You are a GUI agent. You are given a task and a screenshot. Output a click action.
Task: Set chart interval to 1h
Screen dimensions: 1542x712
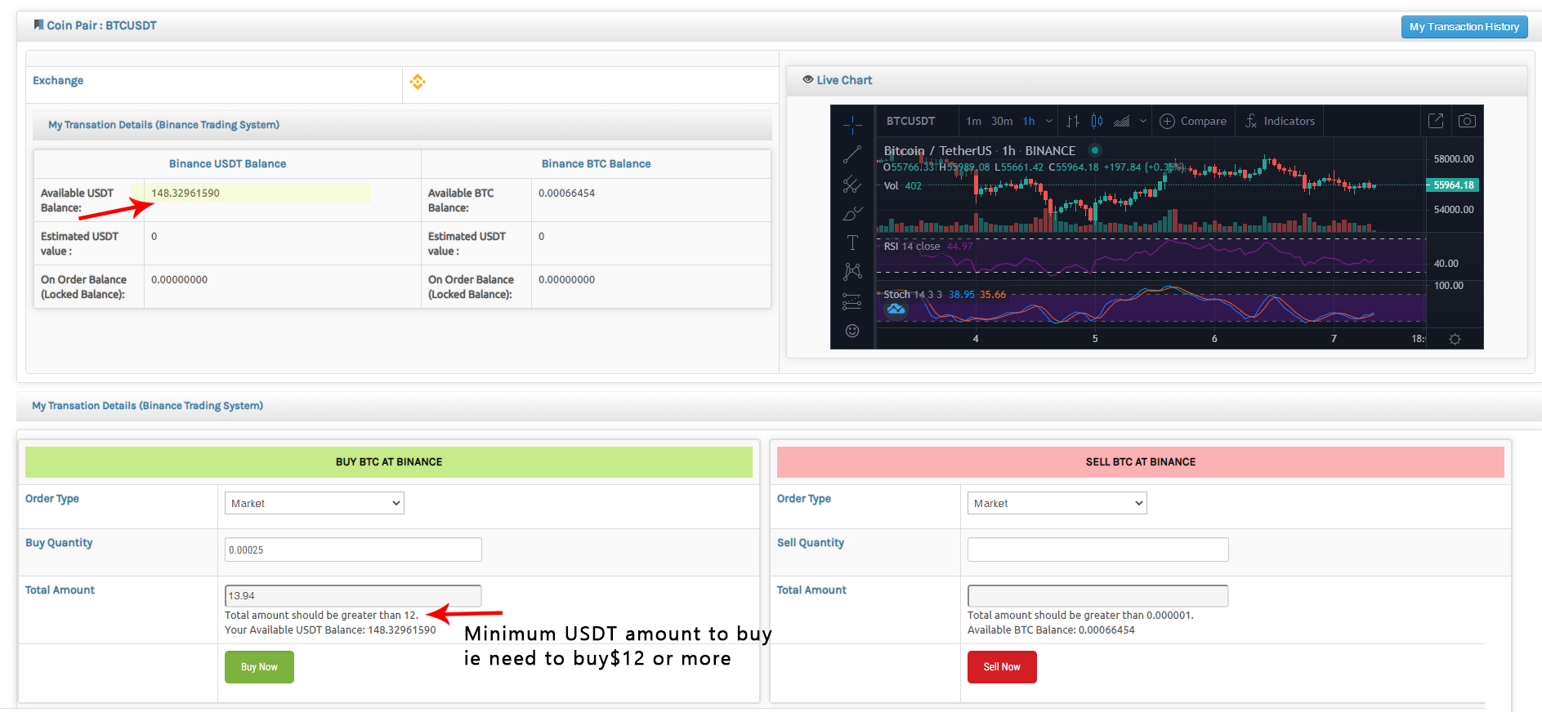click(x=1029, y=121)
